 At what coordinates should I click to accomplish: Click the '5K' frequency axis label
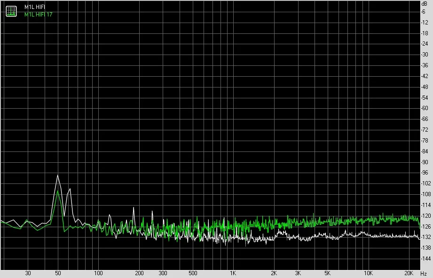pos(328,273)
